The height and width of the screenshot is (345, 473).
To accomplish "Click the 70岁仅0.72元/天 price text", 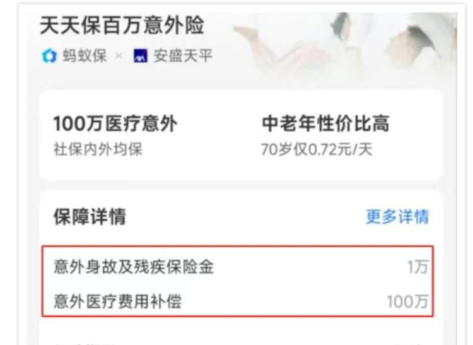I will tap(317, 149).
